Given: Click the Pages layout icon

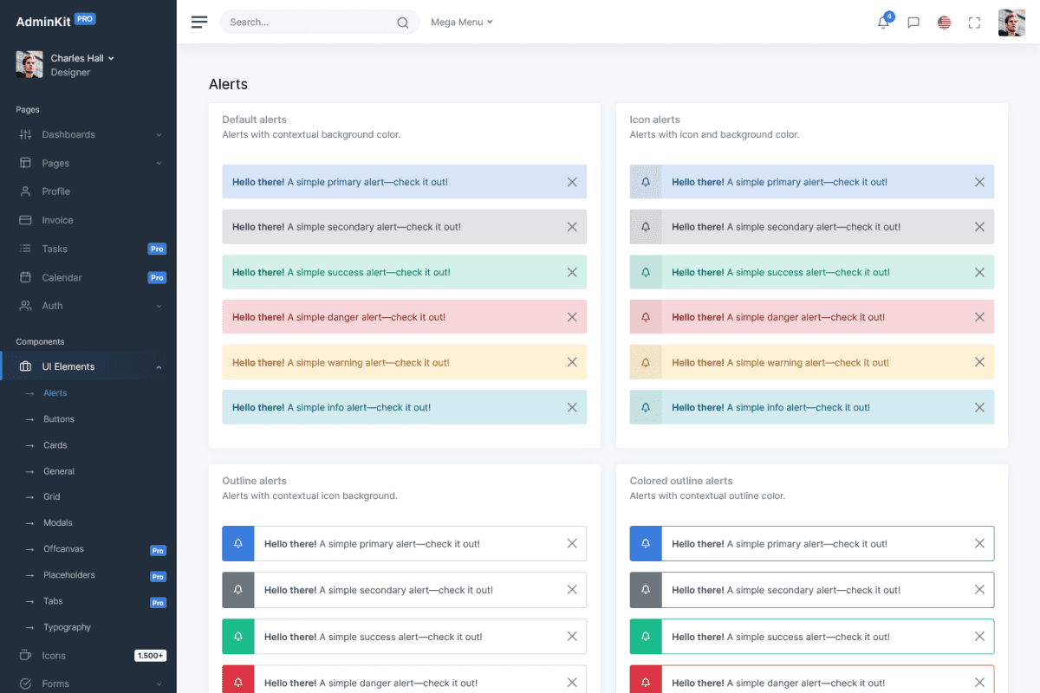Looking at the screenshot, I should (25, 163).
